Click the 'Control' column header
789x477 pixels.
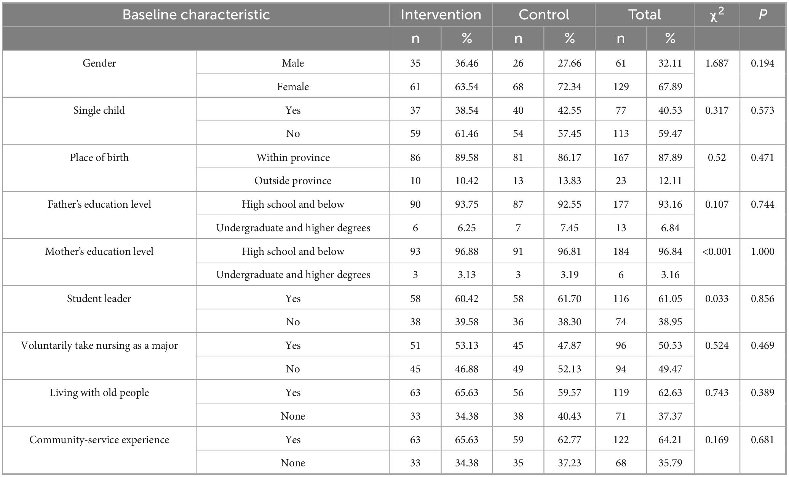[543, 15]
